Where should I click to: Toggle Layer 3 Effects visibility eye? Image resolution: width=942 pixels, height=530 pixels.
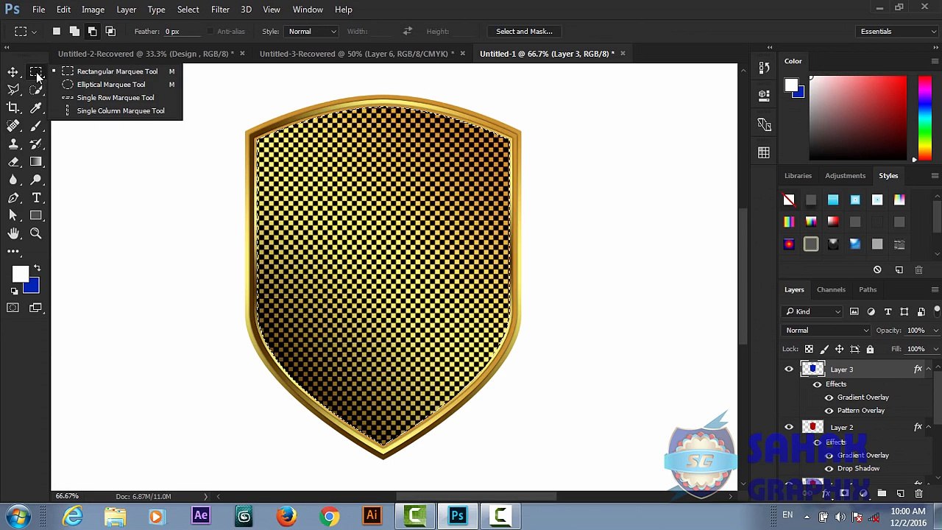pos(817,384)
